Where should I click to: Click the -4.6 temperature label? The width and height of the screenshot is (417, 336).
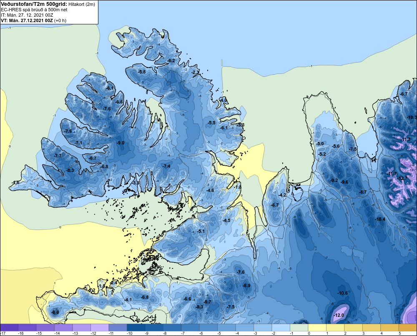pos(210,190)
